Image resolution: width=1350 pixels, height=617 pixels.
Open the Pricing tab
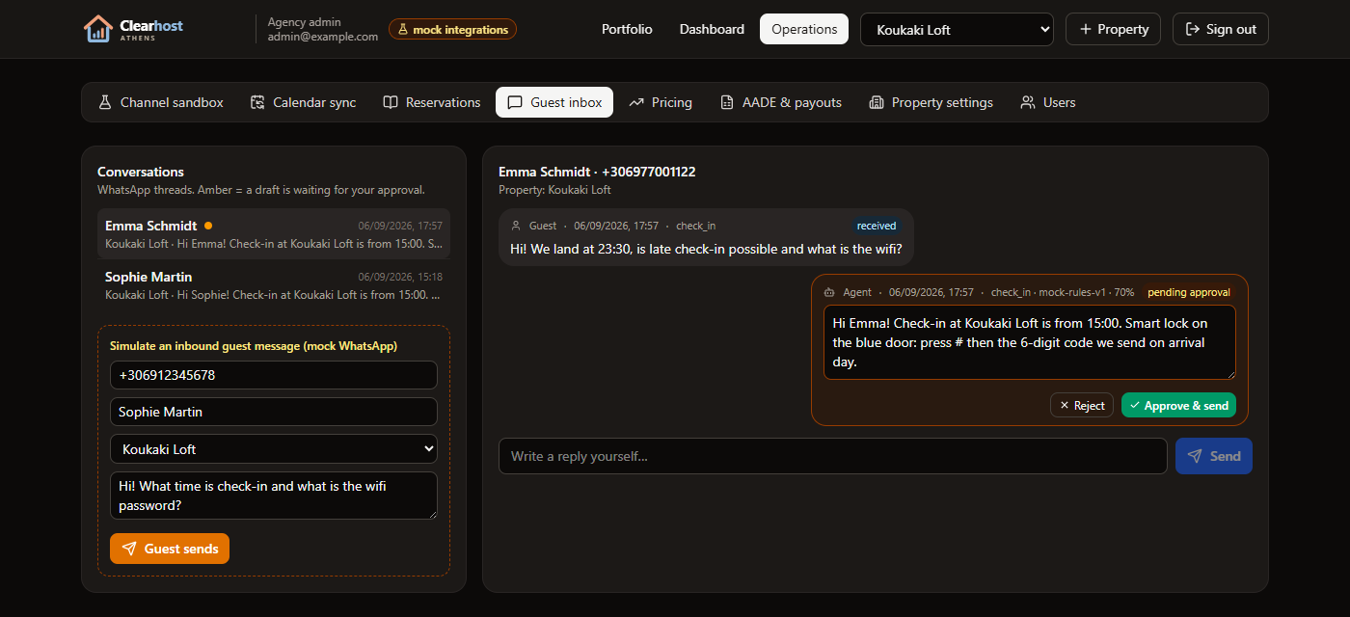[x=661, y=102]
